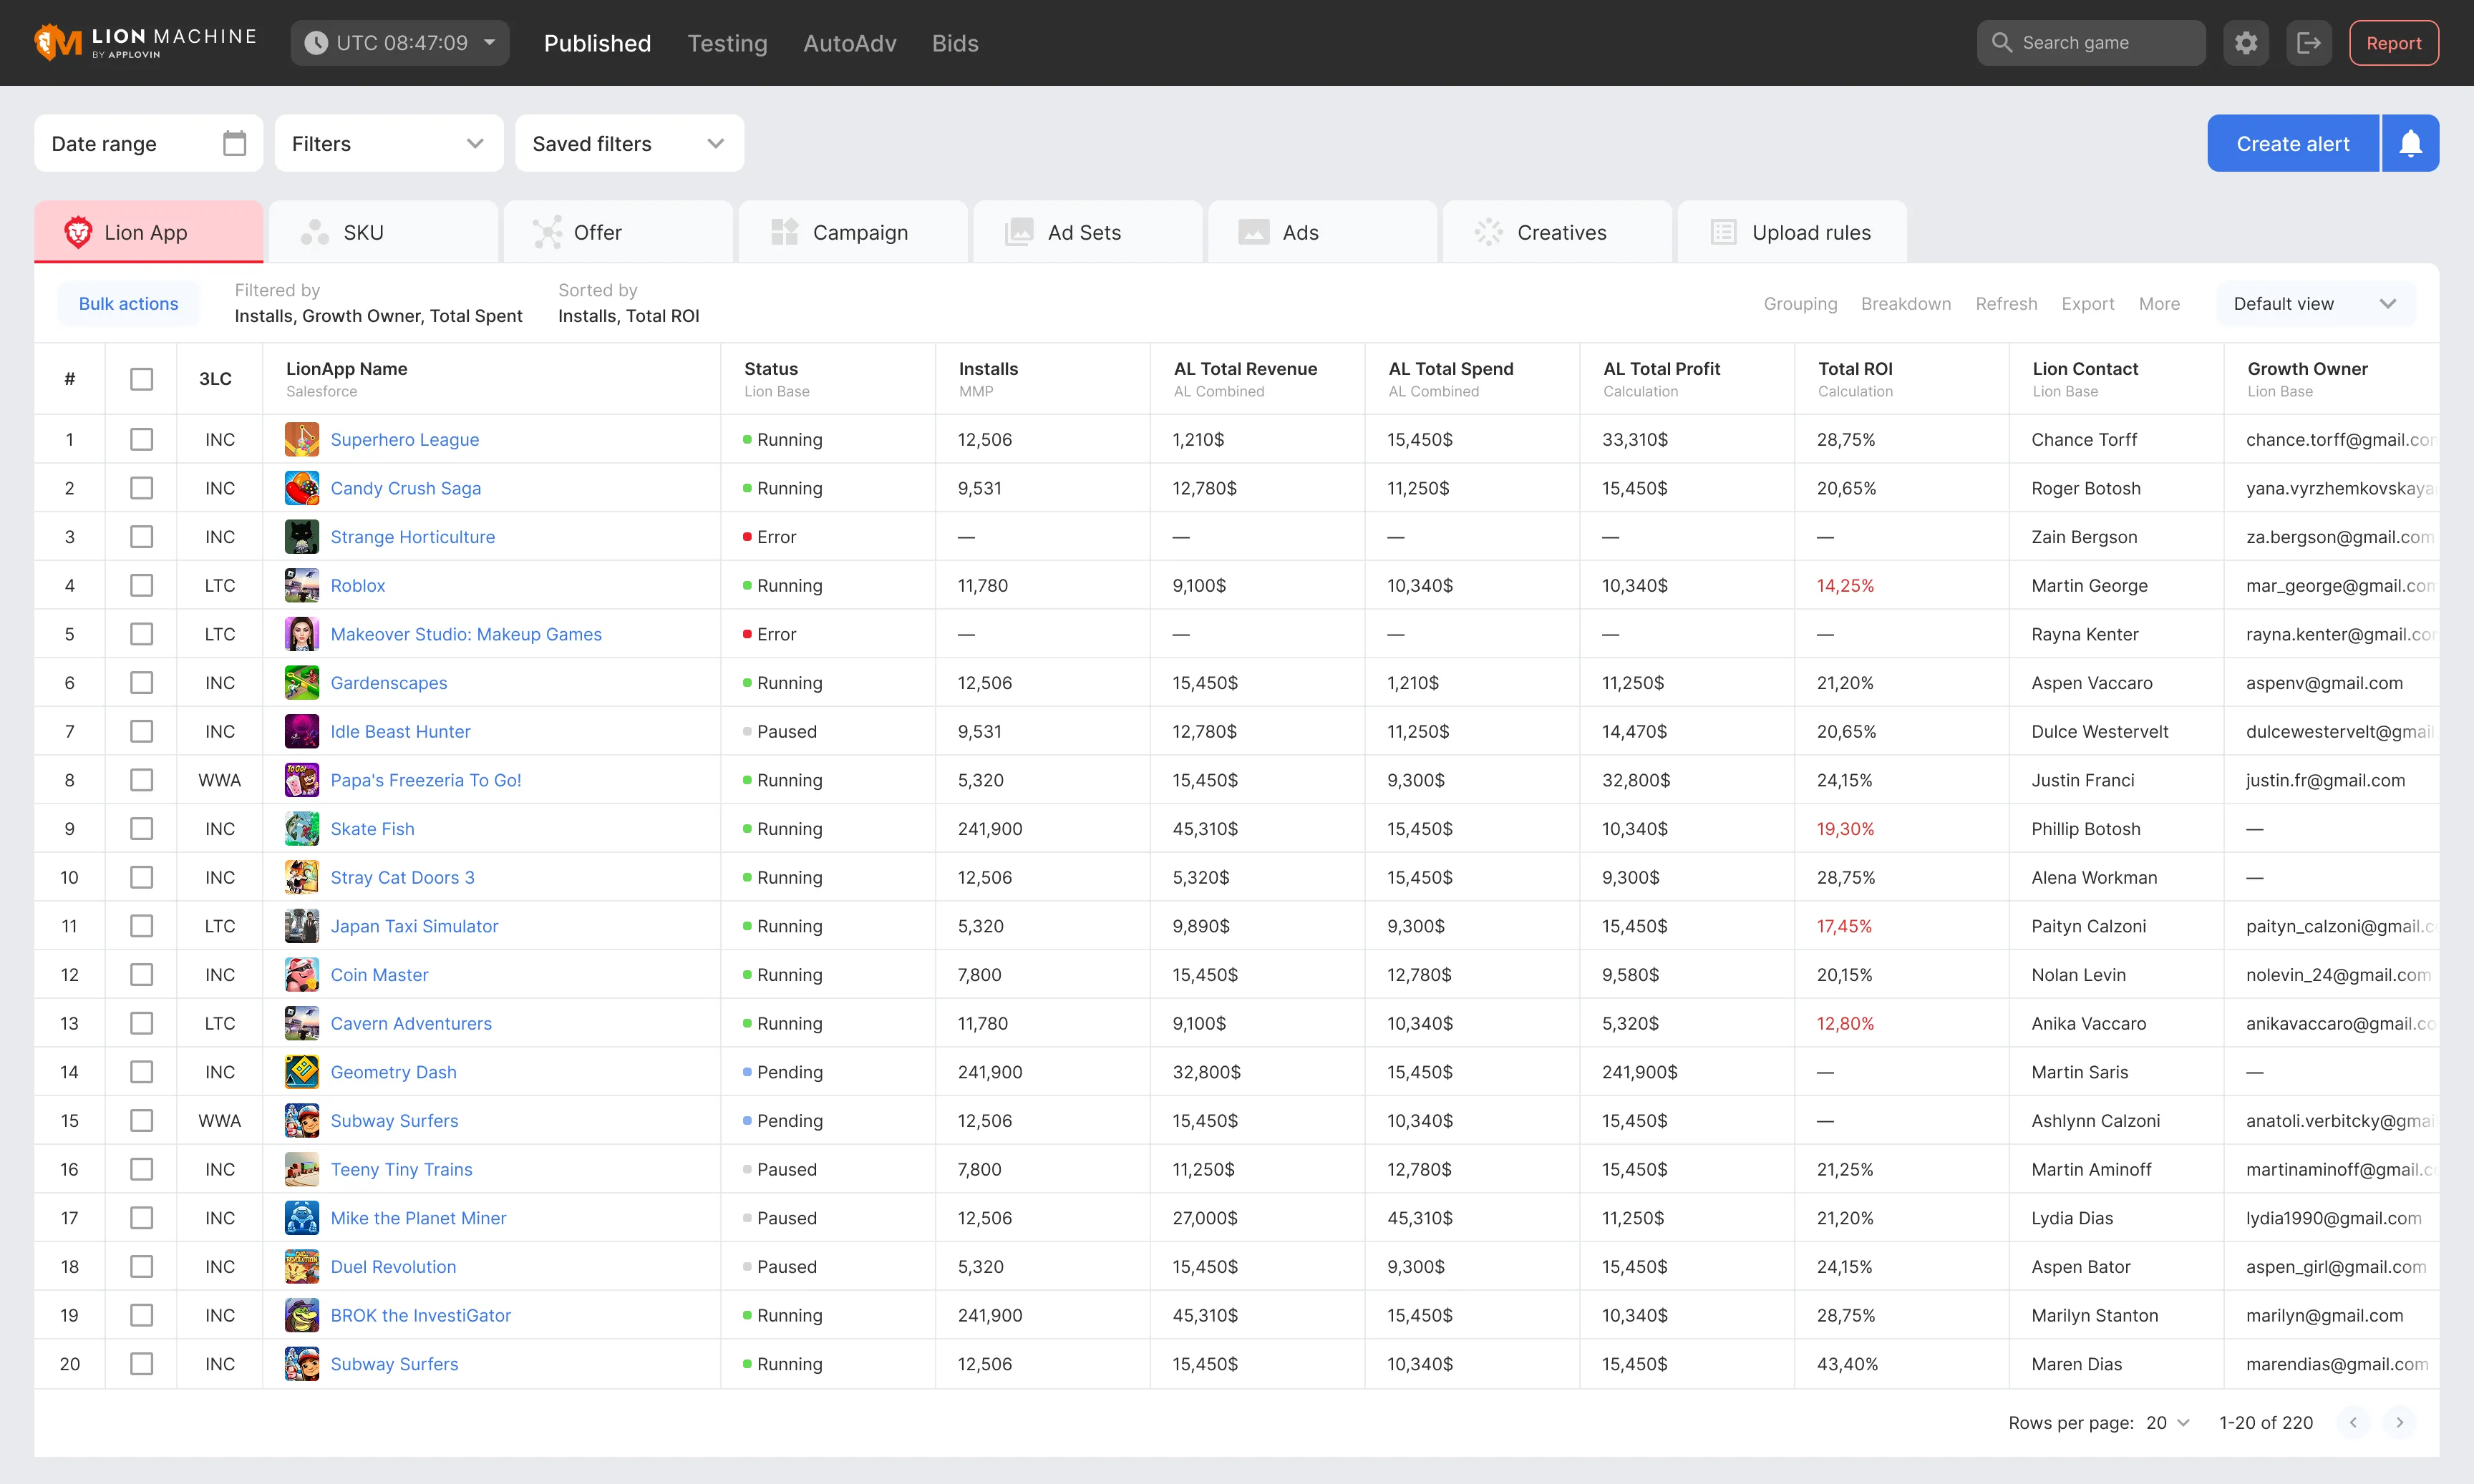Open the Cavern Adventurers app link

[411, 1023]
